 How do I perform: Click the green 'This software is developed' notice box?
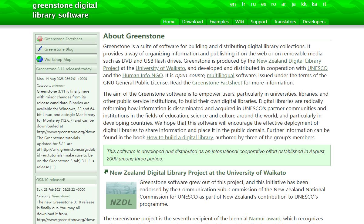point(217,155)
